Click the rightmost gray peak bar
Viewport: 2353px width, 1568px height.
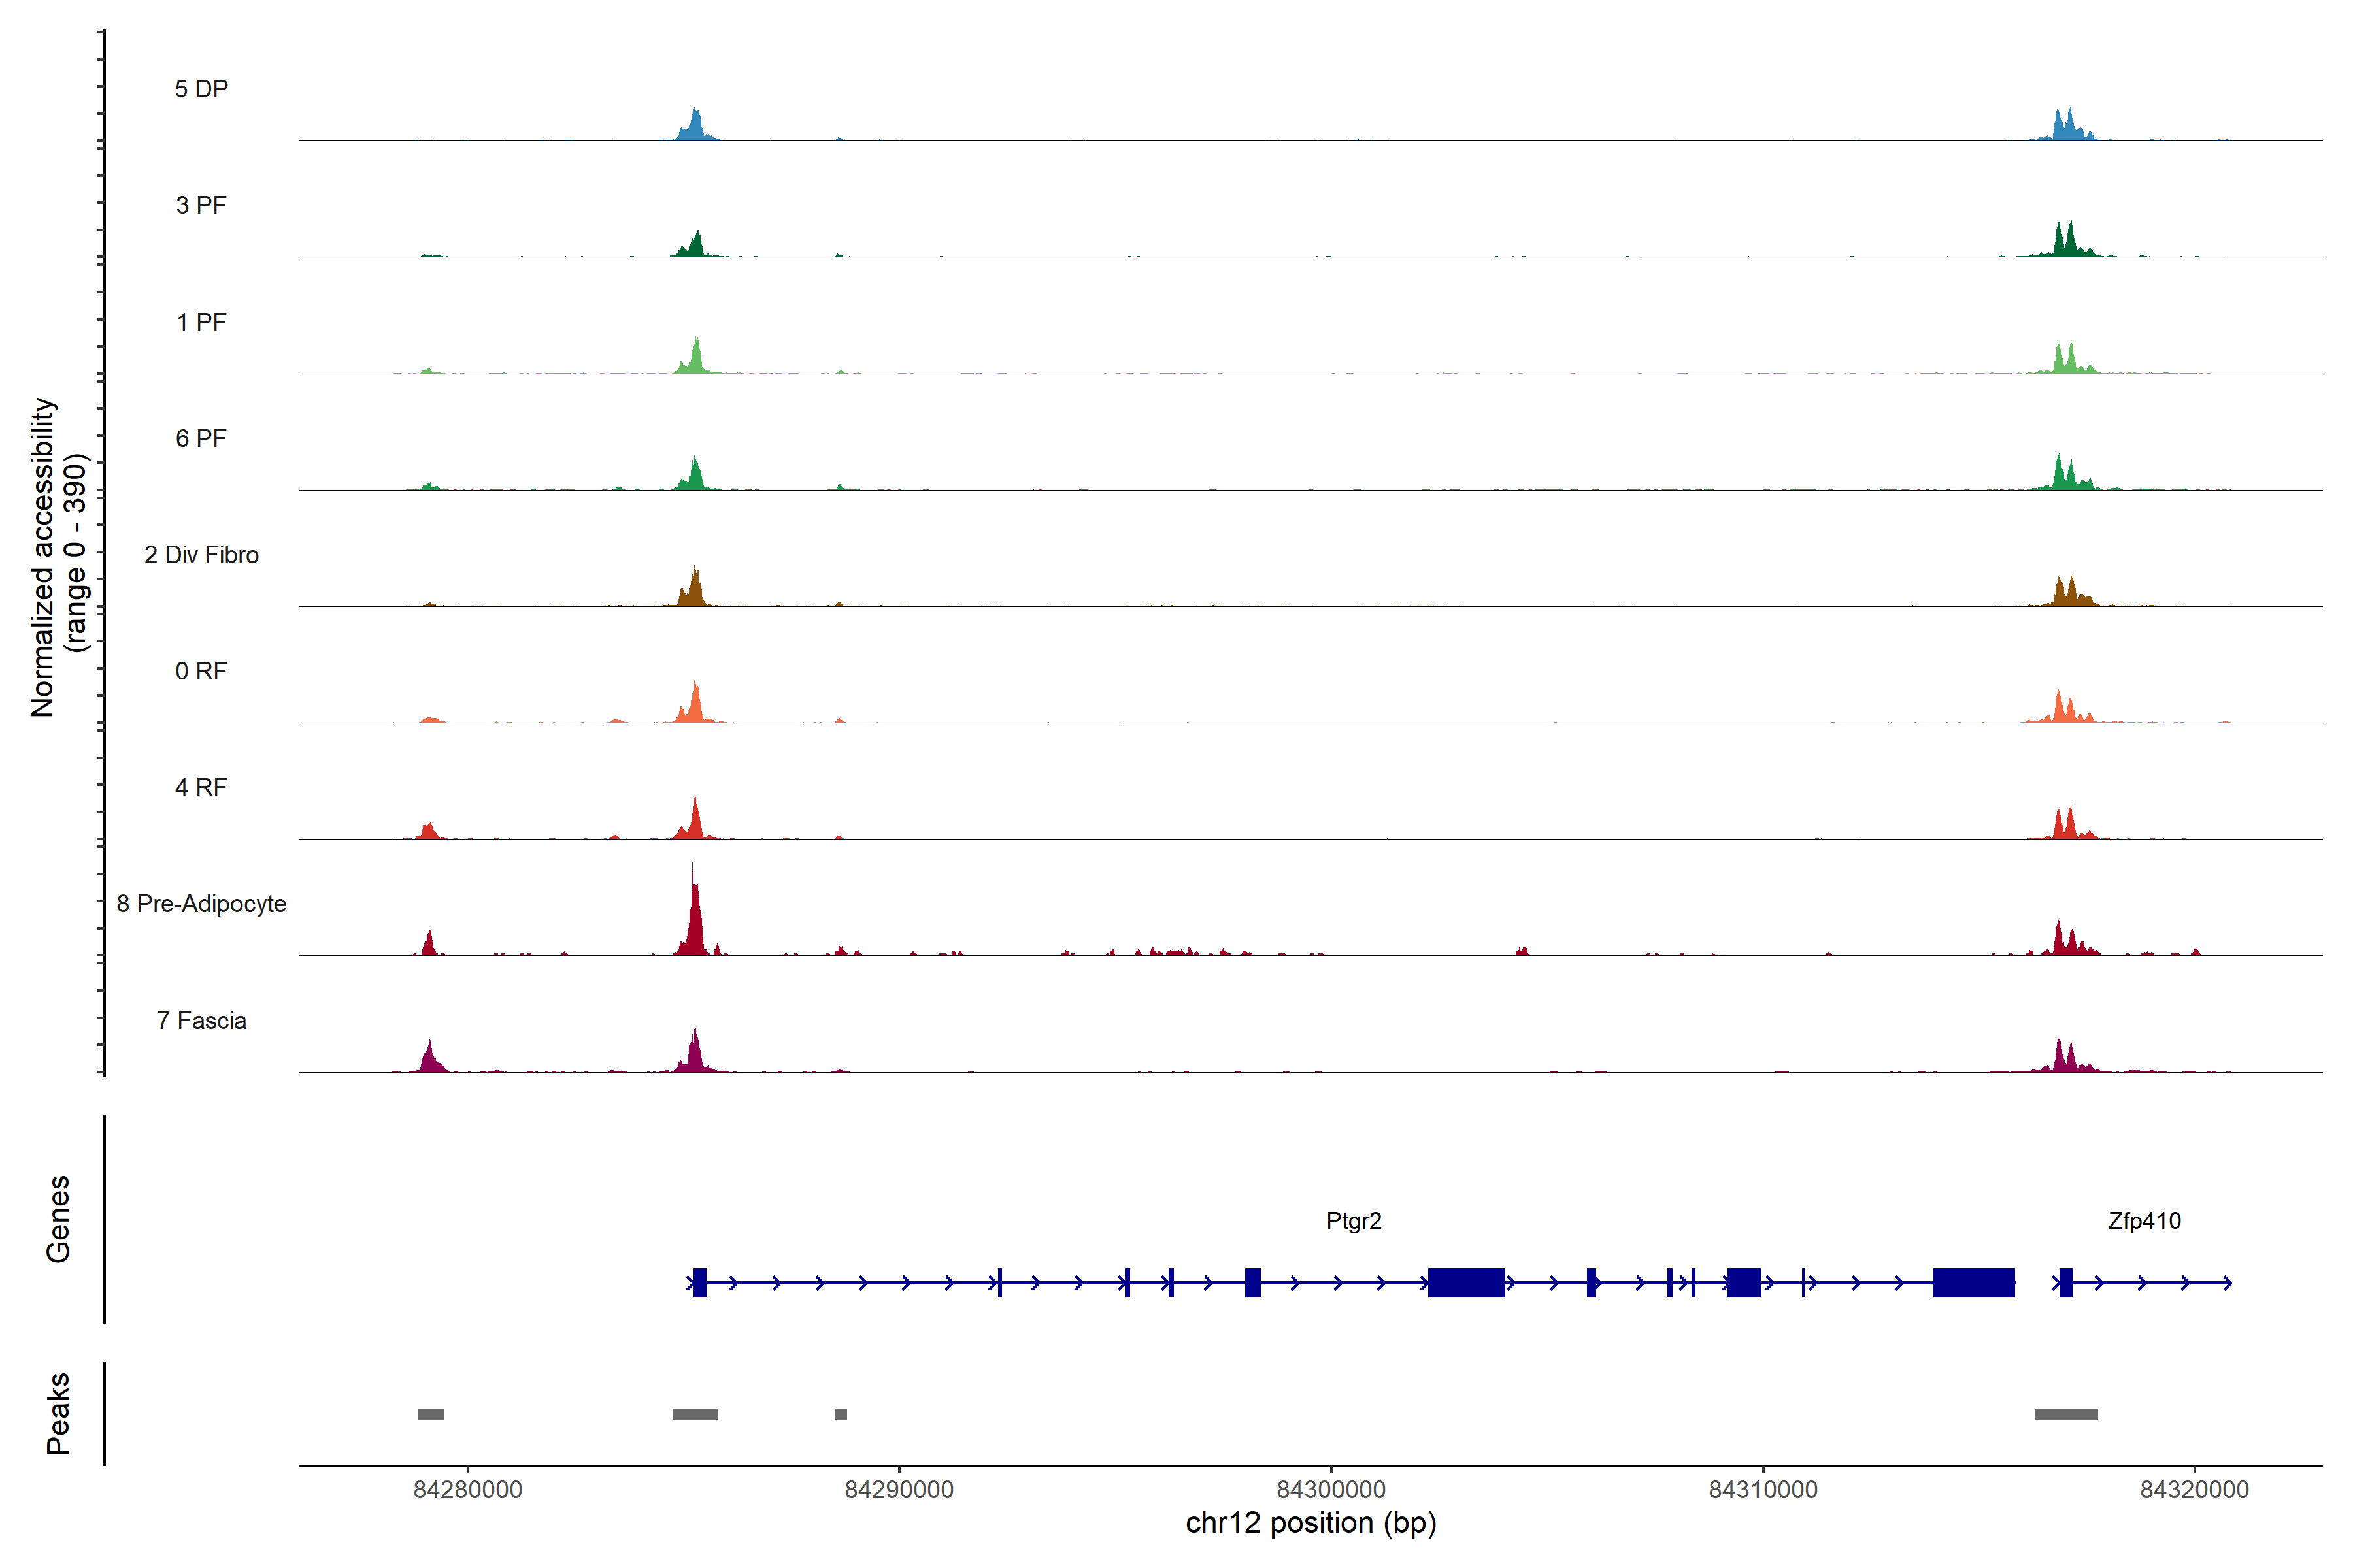click(x=2066, y=1414)
